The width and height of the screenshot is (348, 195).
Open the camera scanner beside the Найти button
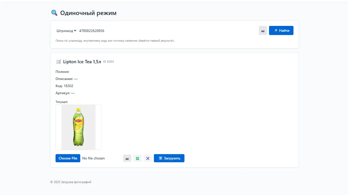point(263,30)
